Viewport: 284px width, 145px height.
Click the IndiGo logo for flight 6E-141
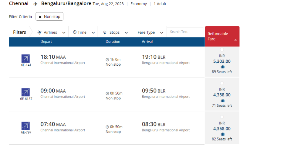[x=25, y=58]
